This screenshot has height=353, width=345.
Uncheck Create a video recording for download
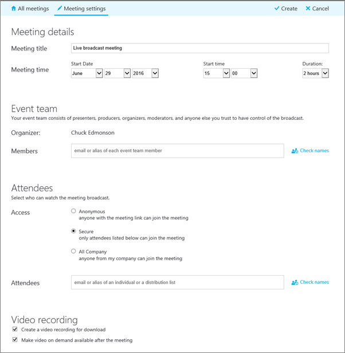click(15, 330)
